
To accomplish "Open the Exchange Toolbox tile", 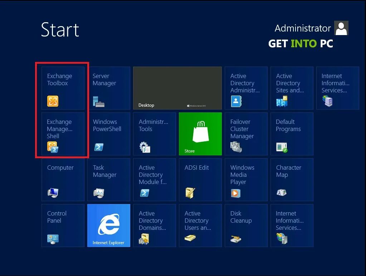I will click(63, 88).
